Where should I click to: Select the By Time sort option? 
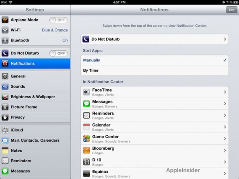[155, 70]
